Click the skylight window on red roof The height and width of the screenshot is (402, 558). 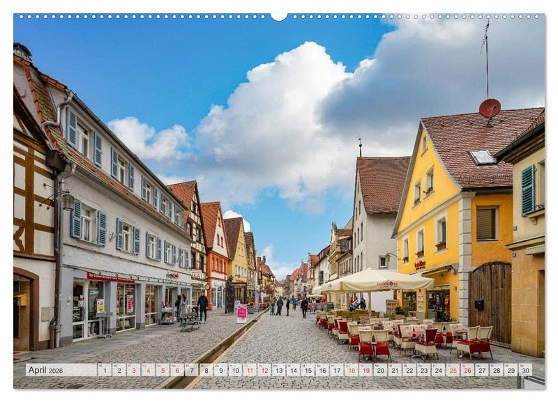point(482,157)
